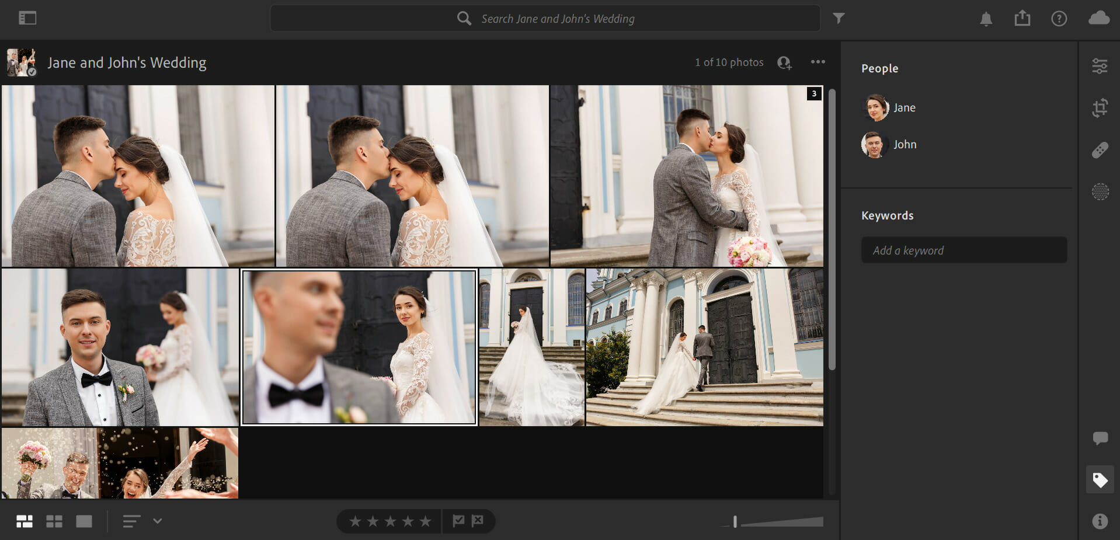Open the notifications panel

[x=986, y=18]
